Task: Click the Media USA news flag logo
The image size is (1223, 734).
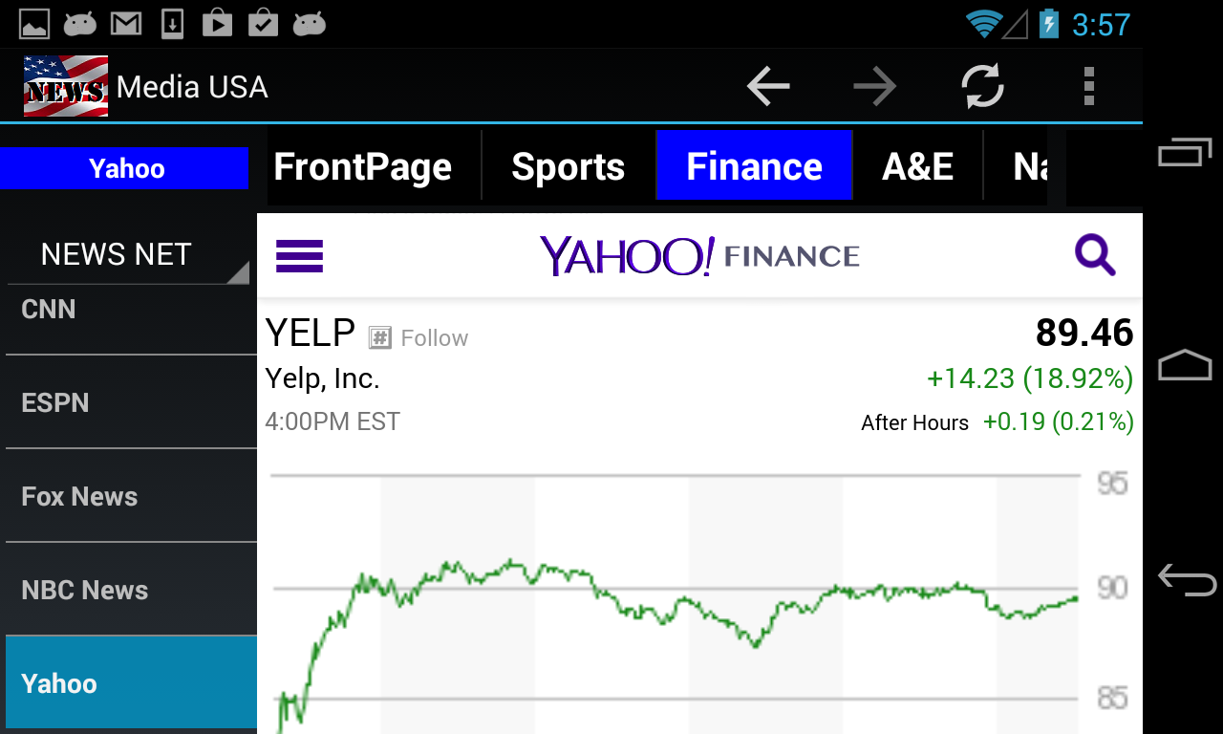Action: (x=65, y=86)
